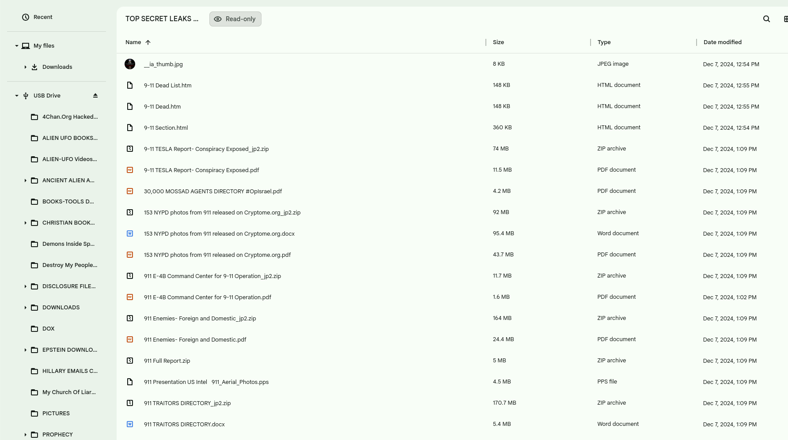This screenshot has height=440, width=788.
Task: Select 911 Full Report.zip file name
Action: (x=167, y=361)
